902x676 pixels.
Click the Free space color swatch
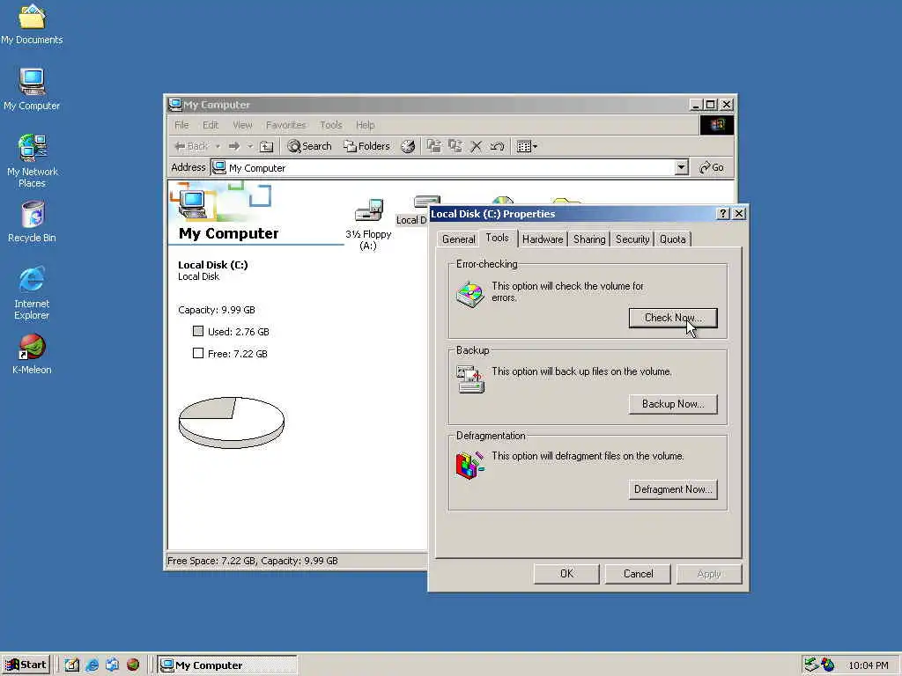click(198, 353)
